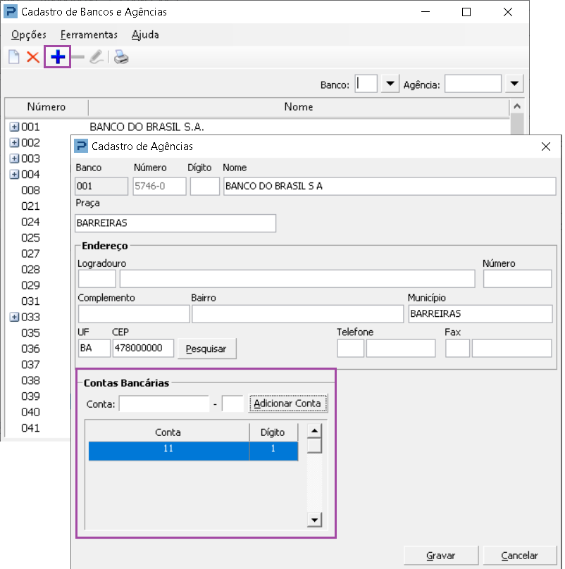
Task: Open the Opções menu
Action: (29, 35)
